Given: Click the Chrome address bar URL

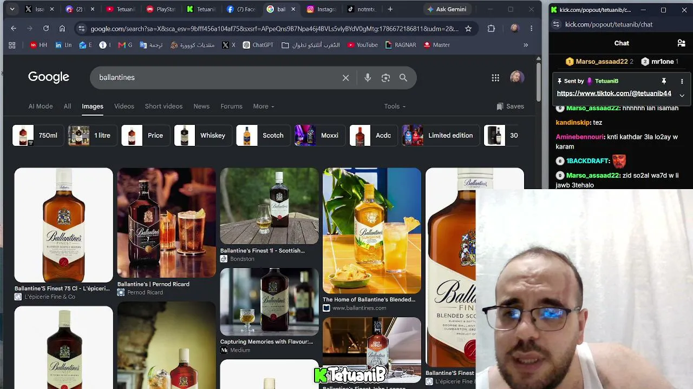Looking at the screenshot, I should (274, 28).
